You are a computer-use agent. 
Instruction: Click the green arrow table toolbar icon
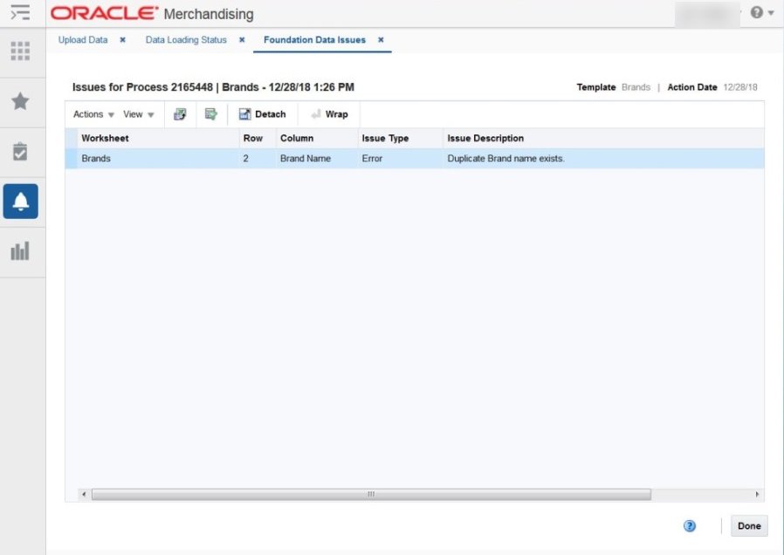click(x=211, y=114)
